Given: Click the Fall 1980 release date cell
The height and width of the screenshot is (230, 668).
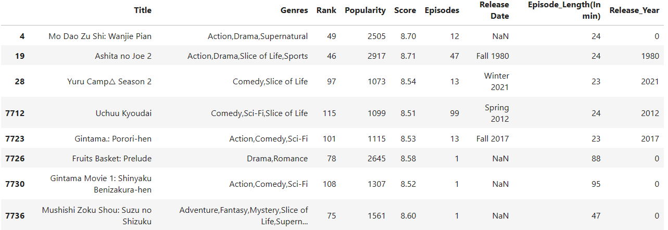Looking at the screenshot, I should click(493, 56).
